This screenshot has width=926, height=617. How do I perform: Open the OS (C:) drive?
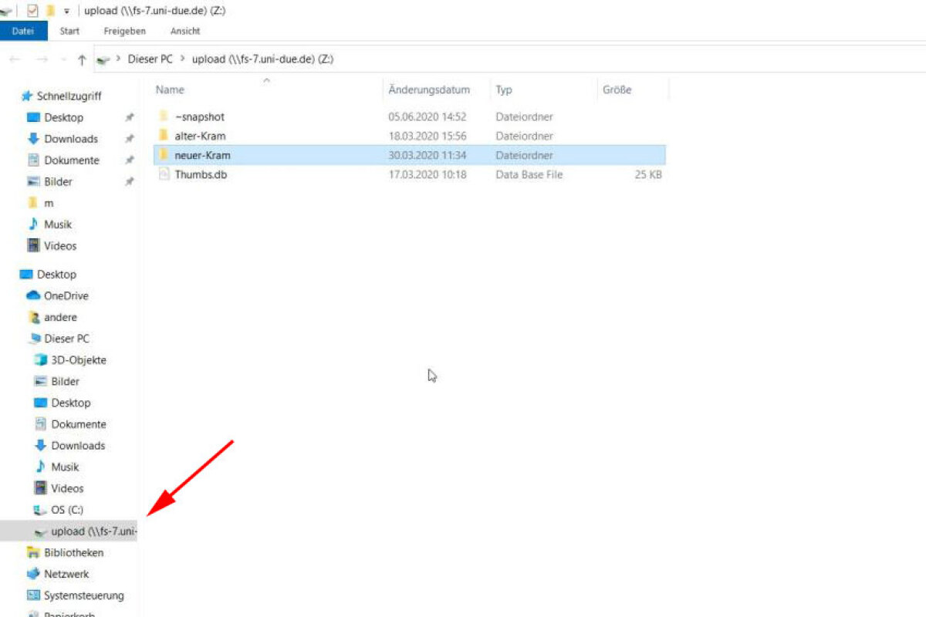(66, 510)
